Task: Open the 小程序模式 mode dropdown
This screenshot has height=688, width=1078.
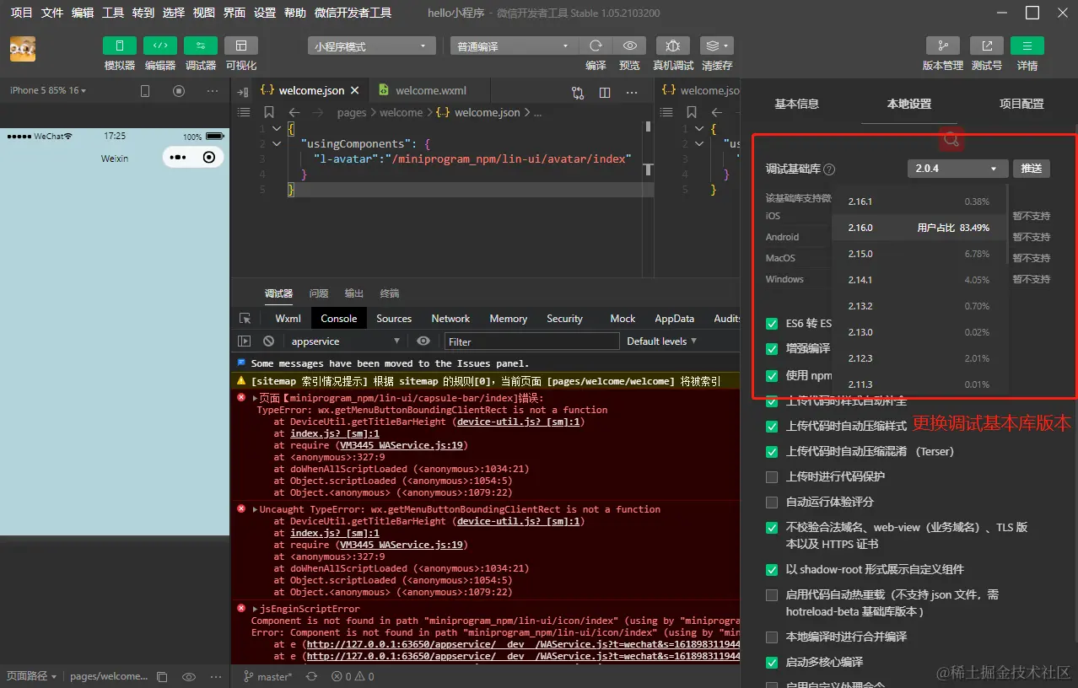Action: coord(371,46)
